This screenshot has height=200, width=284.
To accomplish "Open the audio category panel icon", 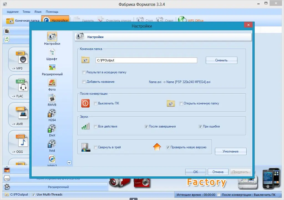I will coord(7,39).
